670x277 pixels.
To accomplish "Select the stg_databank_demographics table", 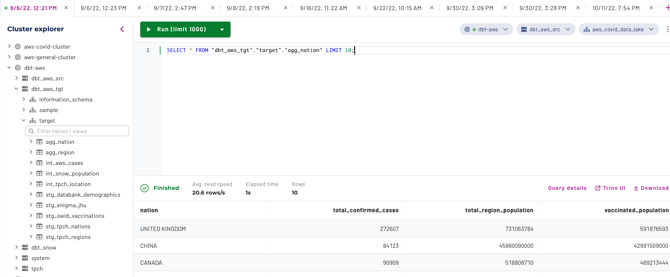I will coord(83,195).
